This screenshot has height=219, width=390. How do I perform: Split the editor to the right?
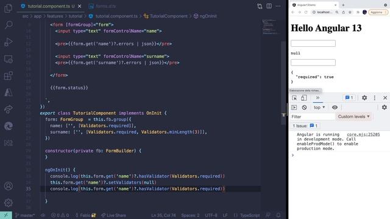point(269,6)
